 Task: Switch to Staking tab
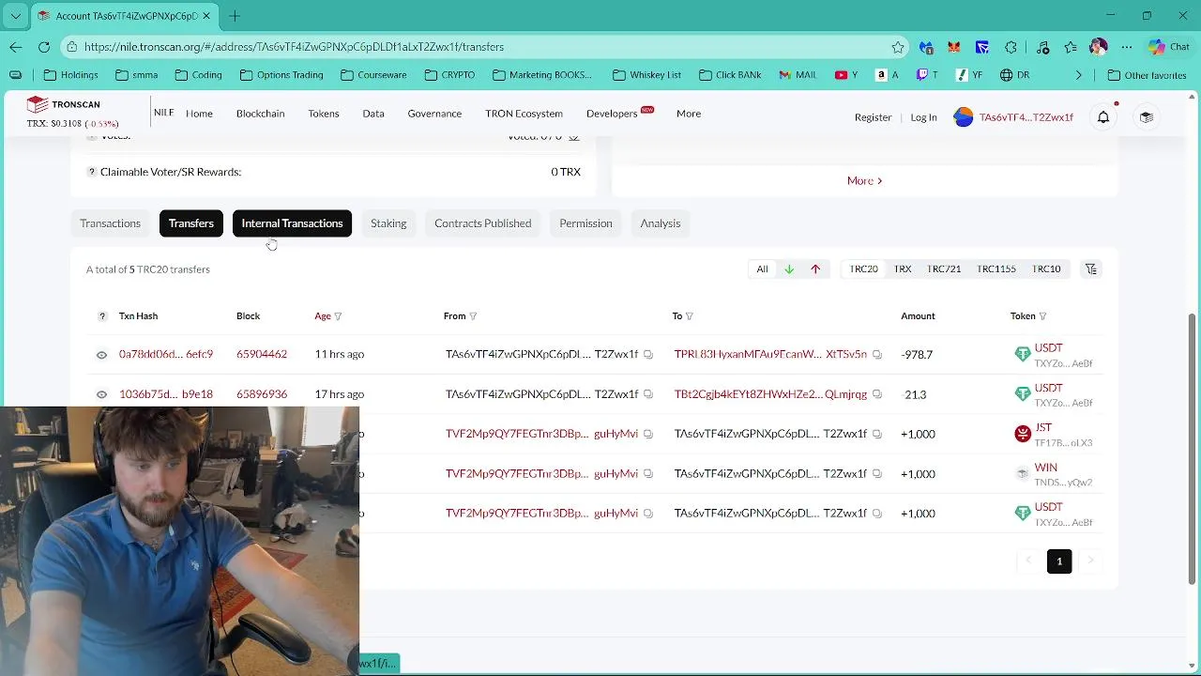tap(388, 223)
